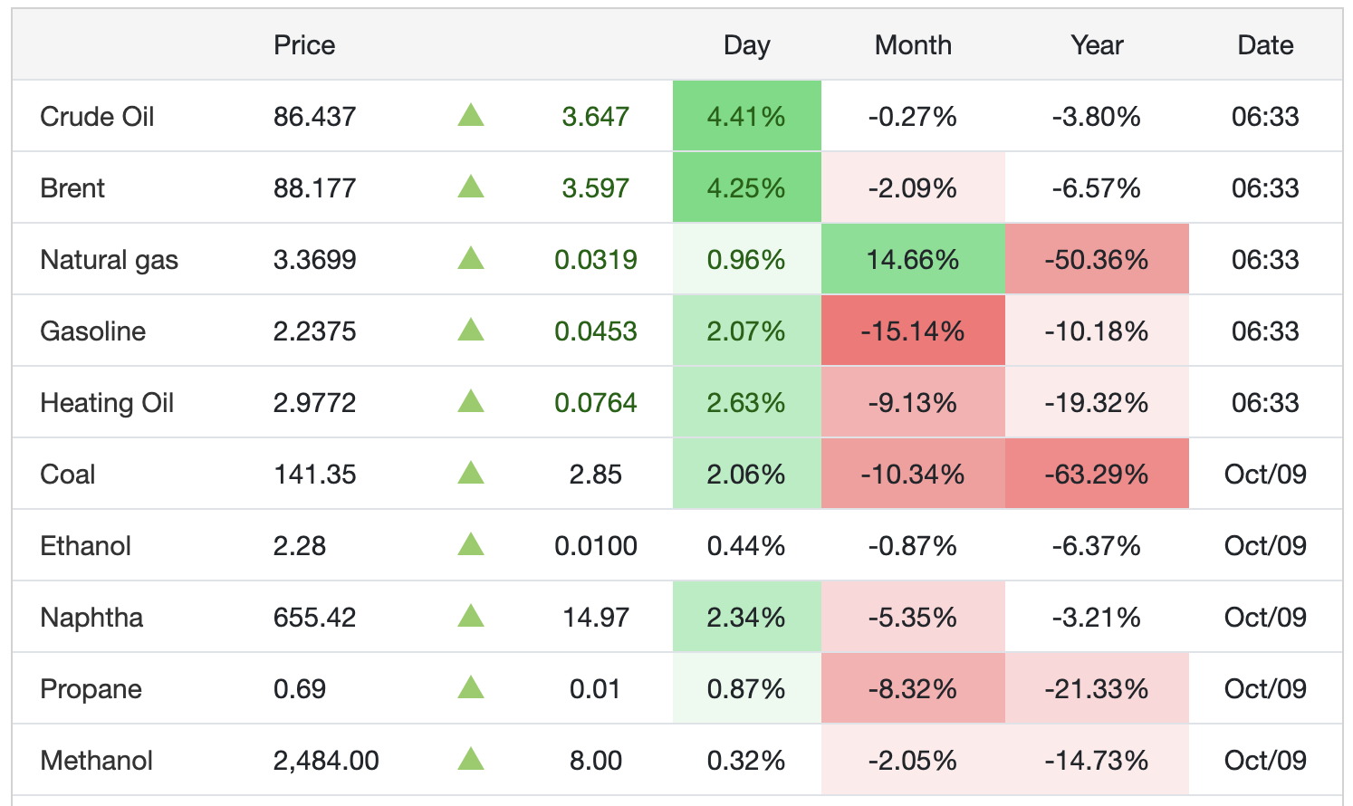This screenshot has width=1353, height=806.
Task: Click the up arrow in Gasoline row
Action: coord(471,330)
